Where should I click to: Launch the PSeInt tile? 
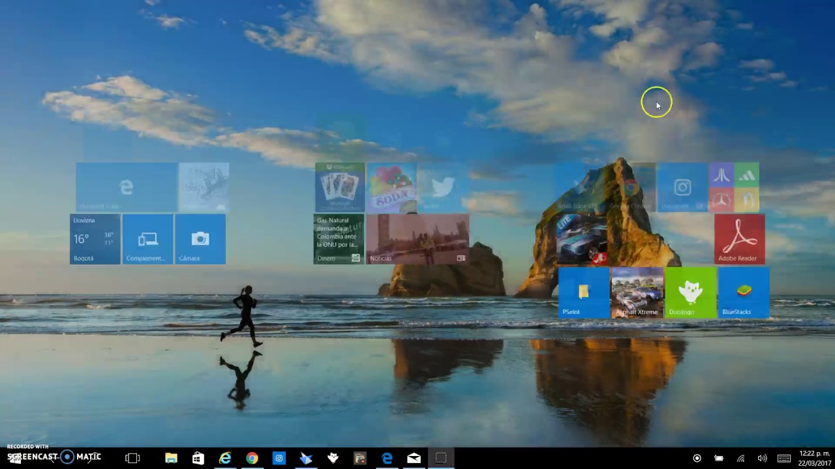click(x=584, y=292)
